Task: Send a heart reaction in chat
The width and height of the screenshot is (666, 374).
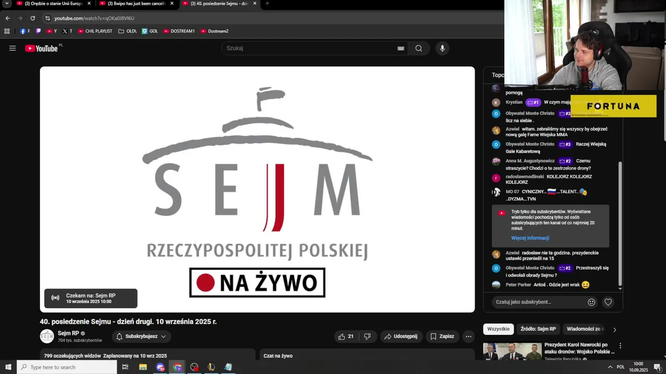Action: (608, 302)
